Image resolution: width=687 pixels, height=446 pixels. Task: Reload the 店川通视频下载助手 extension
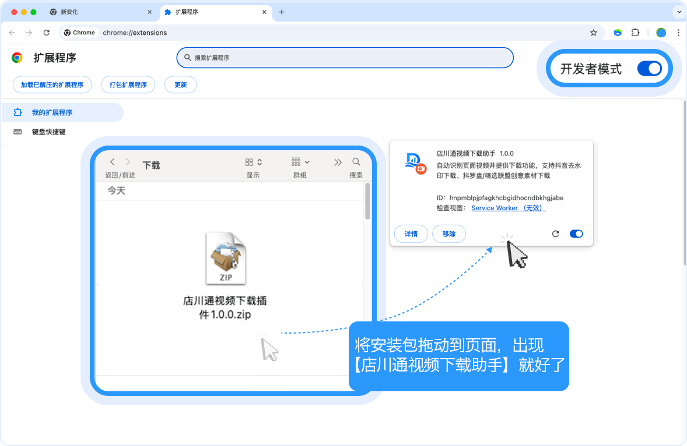tap(556, 234)
